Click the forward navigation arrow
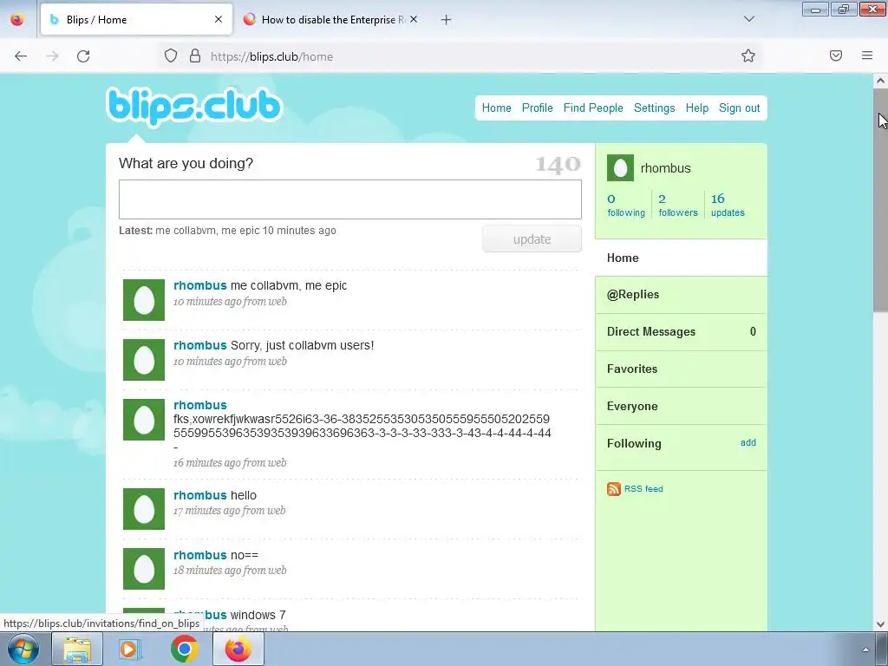The image size is (888, 666). [x=52, y=56]
